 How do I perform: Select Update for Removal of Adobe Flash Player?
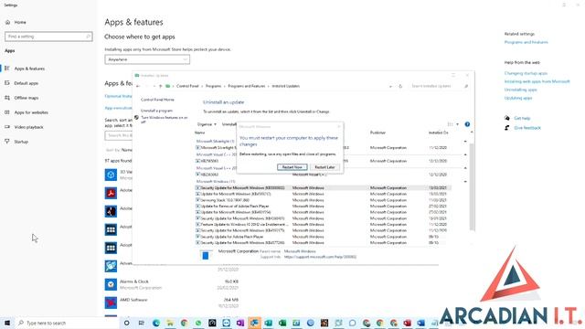point(323,207)
